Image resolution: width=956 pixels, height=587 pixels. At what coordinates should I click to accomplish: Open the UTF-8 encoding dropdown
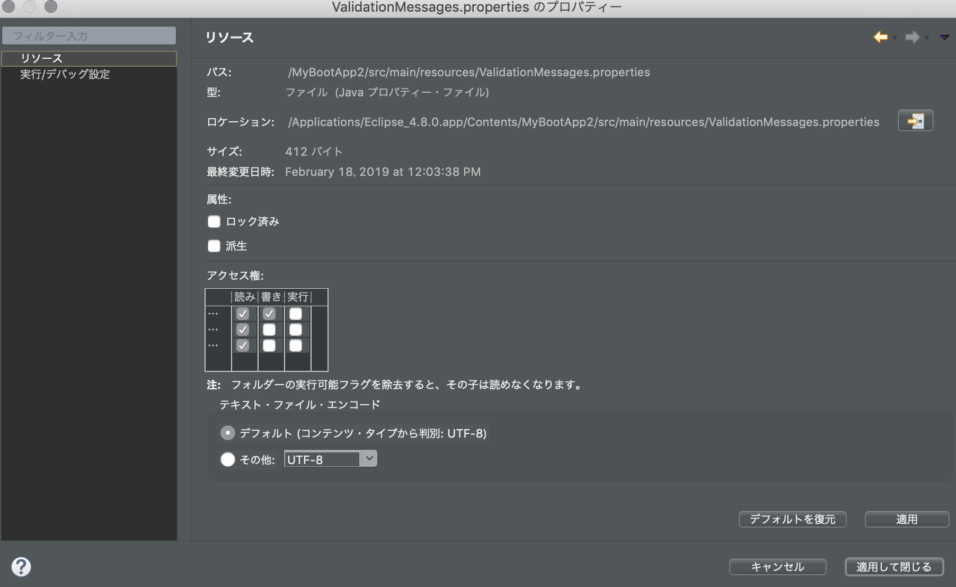pos(369,459)
